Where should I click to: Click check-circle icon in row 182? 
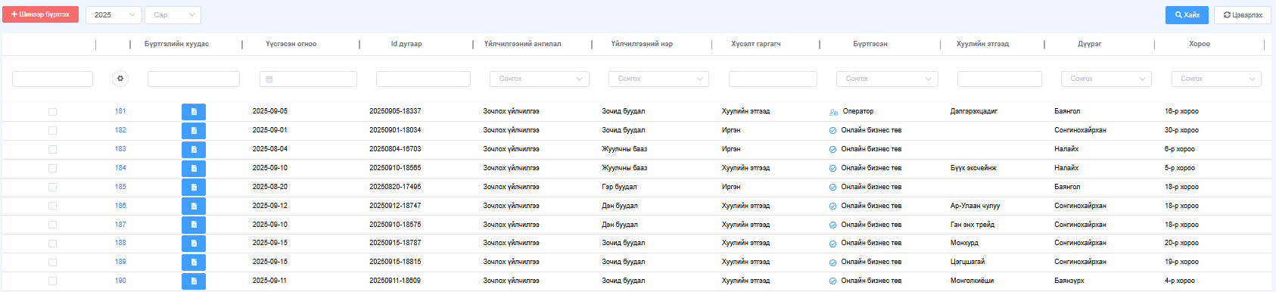[833, 131]
